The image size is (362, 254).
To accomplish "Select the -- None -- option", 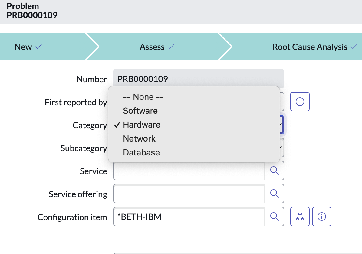I will (143, 97).
